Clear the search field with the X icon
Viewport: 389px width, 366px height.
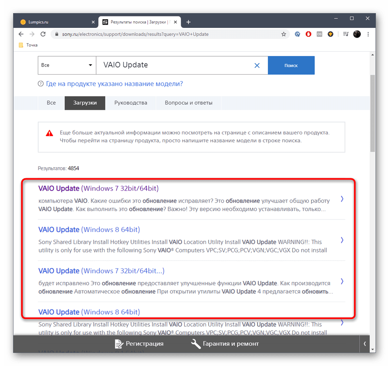pyautogui.click(x=257, y=65)
